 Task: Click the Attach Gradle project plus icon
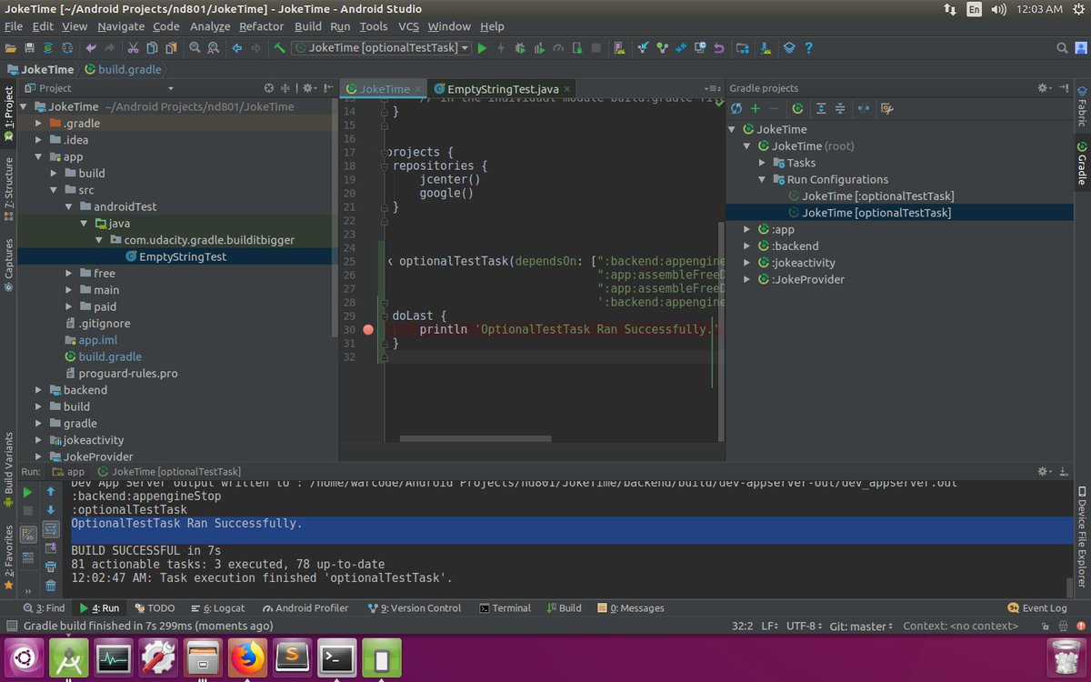tap(756, 108)
